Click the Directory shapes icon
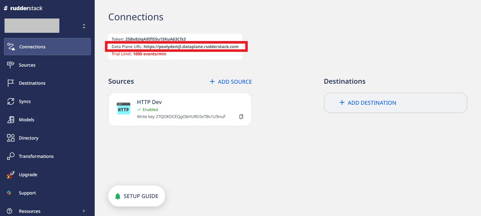The width and height of the screenshot is (481, 216). (11, 138)
